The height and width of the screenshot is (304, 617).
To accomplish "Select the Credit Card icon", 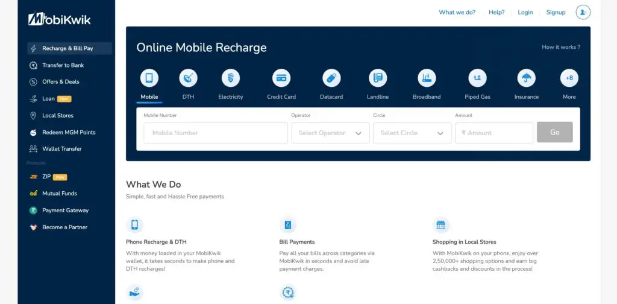I will click(281, 78).
